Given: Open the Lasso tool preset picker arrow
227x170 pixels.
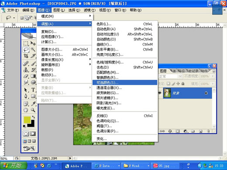Looking at the screenshot, I should [x=14, y=18].
